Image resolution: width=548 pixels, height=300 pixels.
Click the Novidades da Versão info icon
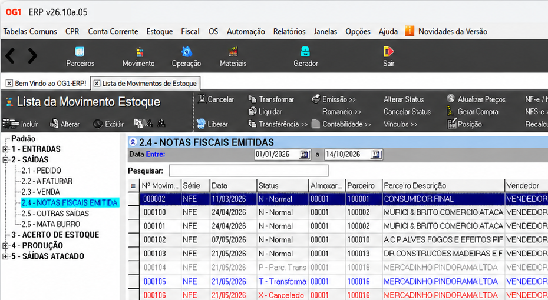[x=410, y=31]
